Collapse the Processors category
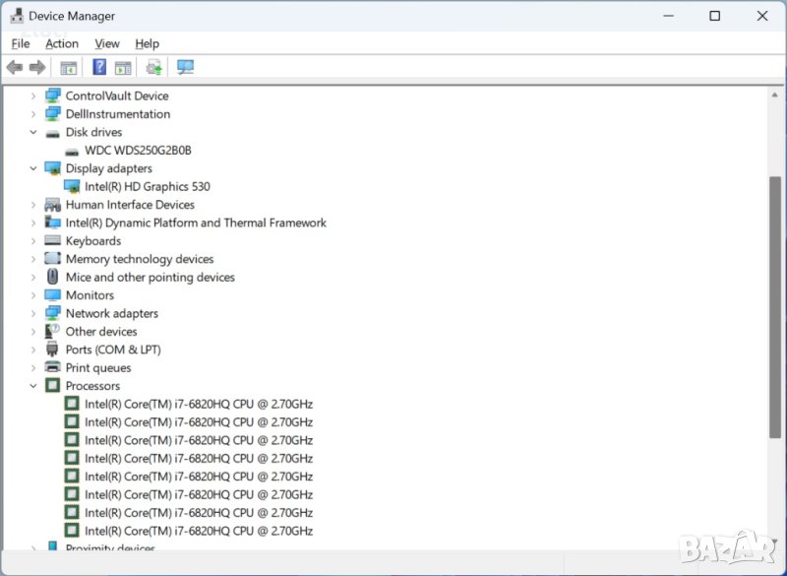 (32, 386)
